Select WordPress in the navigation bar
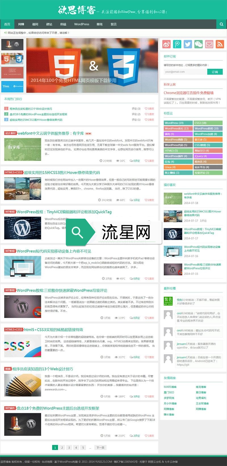 [82, 24]
